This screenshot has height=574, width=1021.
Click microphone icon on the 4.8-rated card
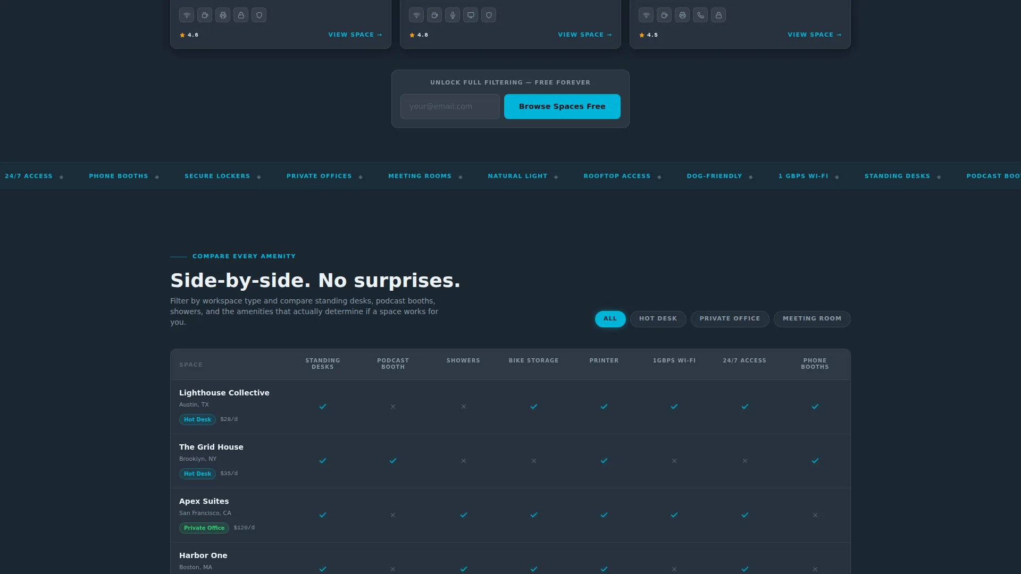453,15
